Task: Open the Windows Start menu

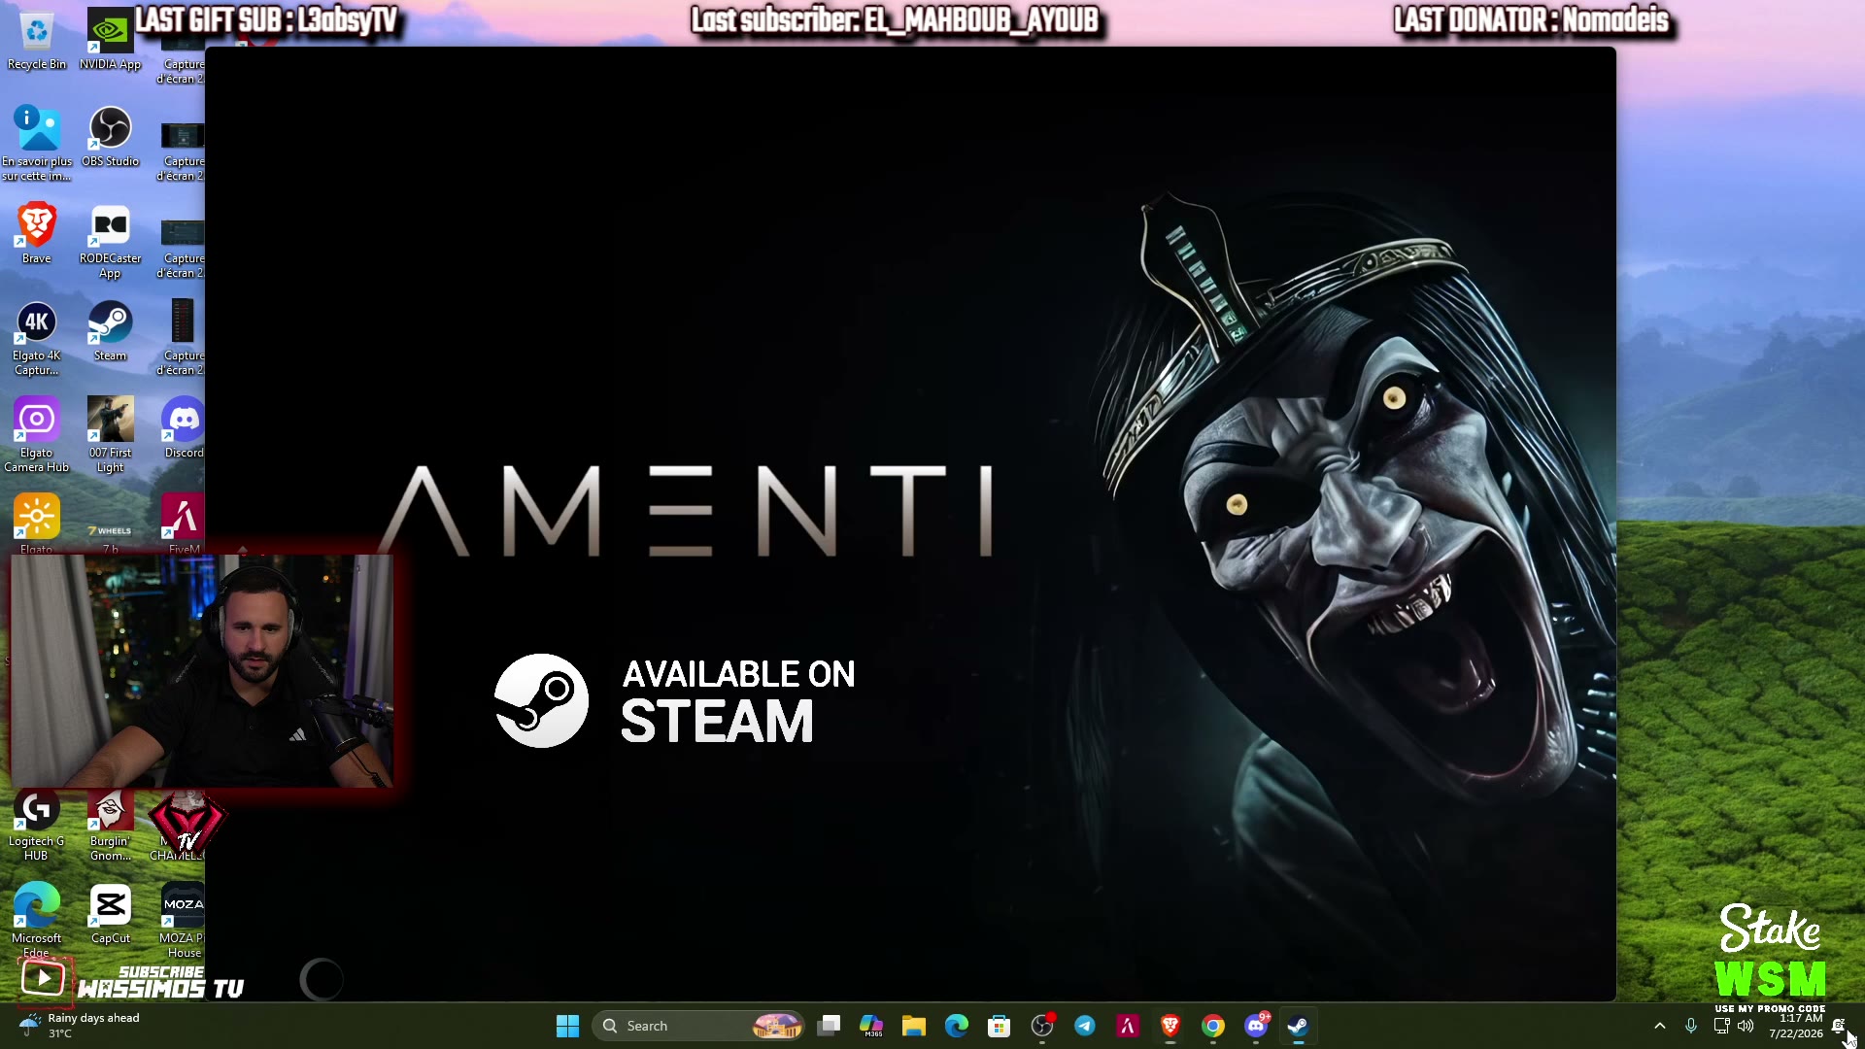Action: [x=567, y=1026]
